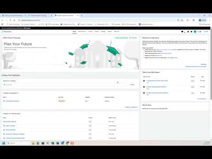Open first task link in Tasks from My School
212x159 pixels.
[x=157, y=81]
